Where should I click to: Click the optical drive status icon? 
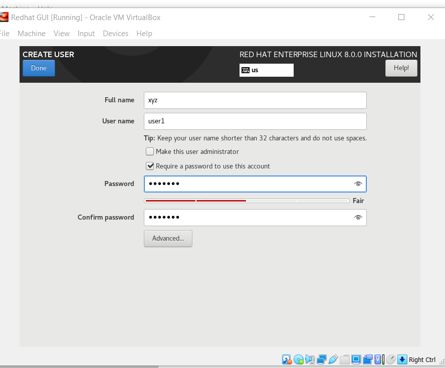coord(299,359)
